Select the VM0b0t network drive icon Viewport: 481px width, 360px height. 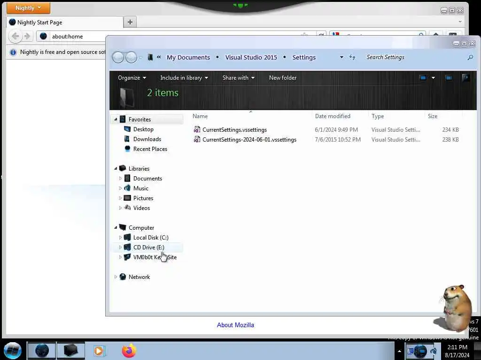coord(127,257)
